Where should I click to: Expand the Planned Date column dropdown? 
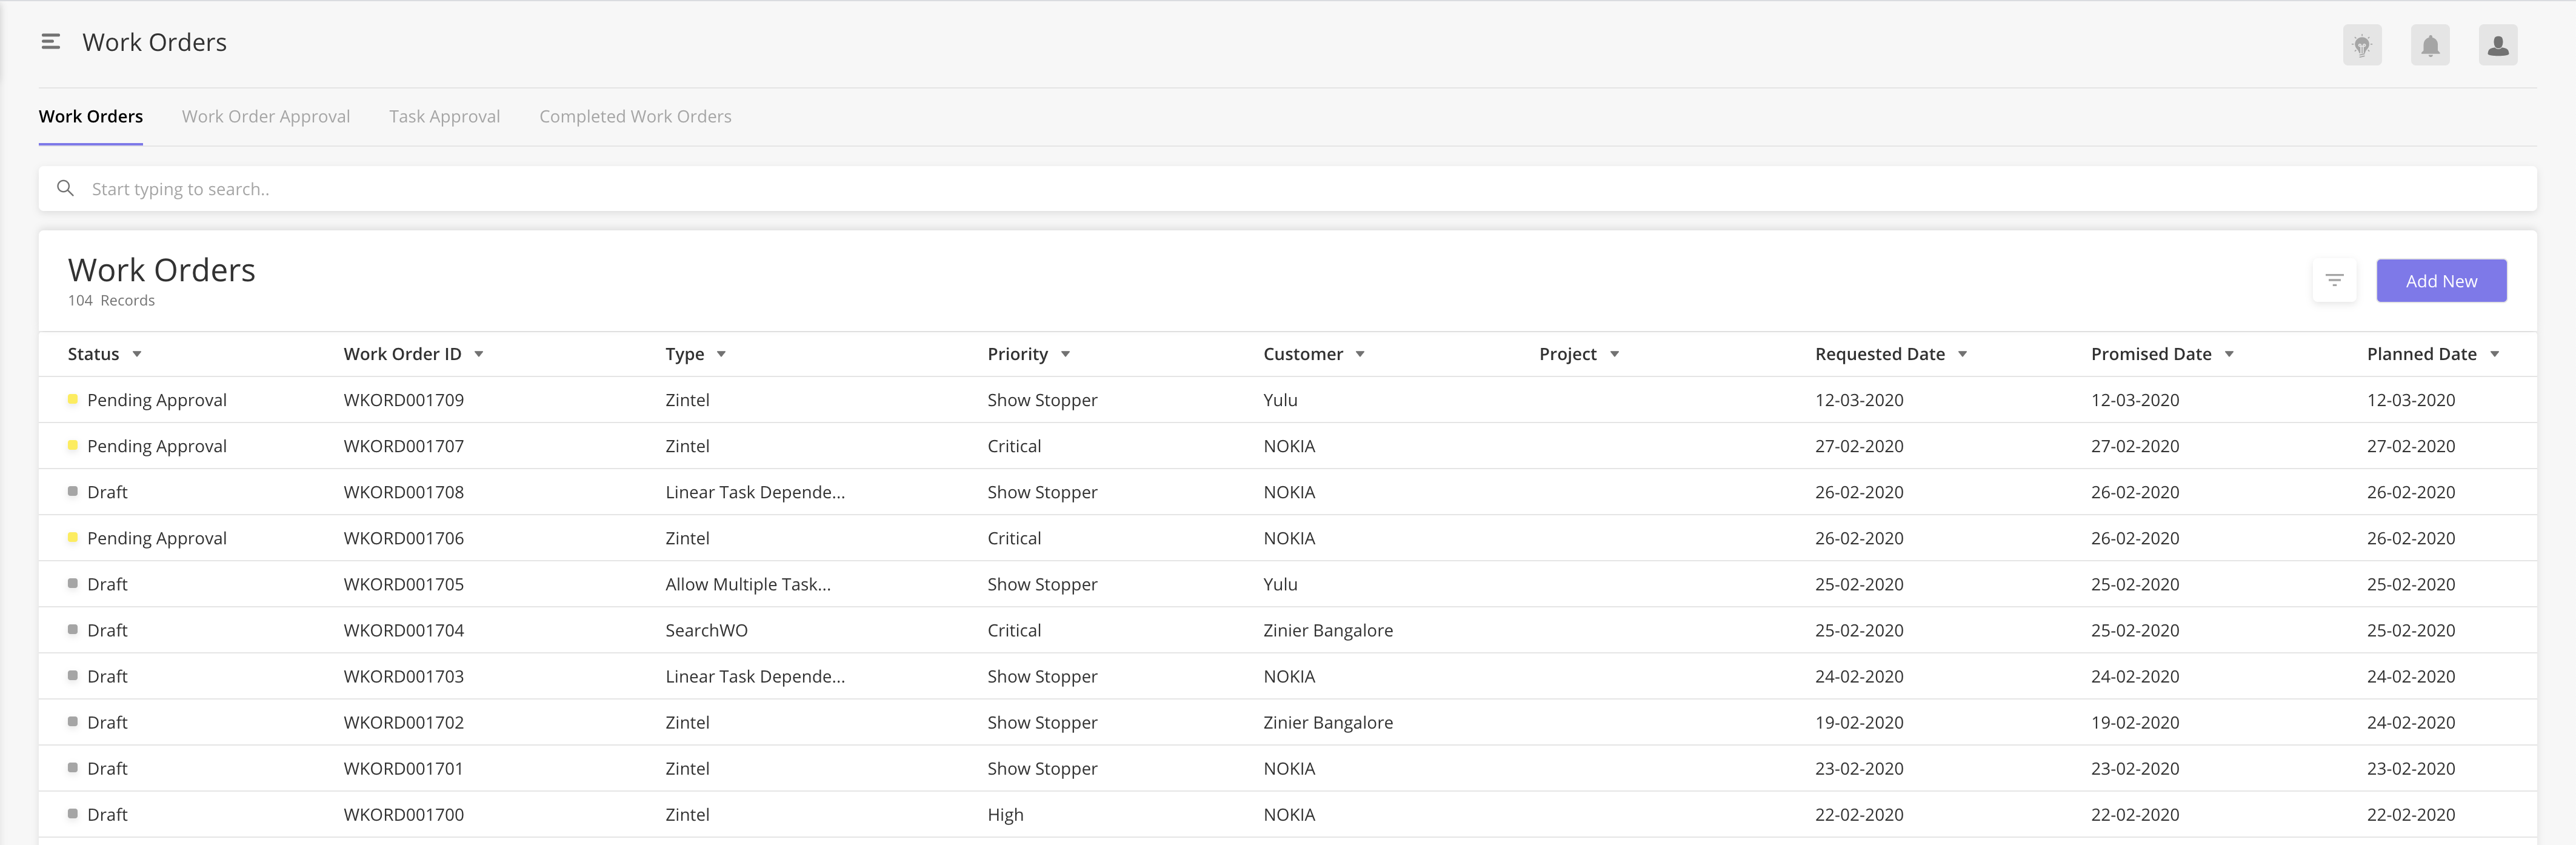2495,355
